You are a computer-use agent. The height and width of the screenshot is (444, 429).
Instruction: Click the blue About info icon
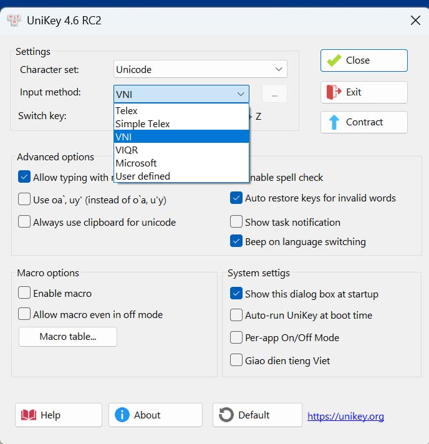point(122,415)
